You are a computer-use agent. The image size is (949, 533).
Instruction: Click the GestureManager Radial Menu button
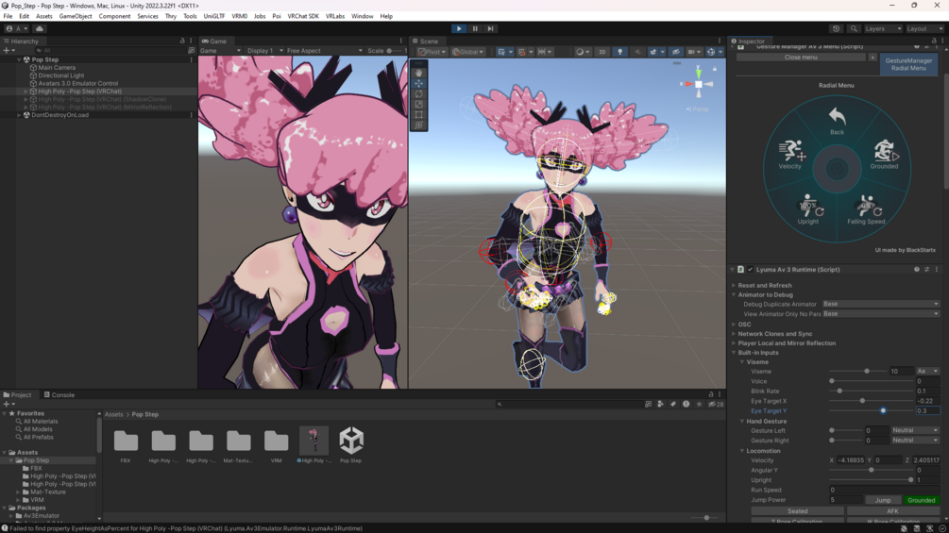point(908,64)
